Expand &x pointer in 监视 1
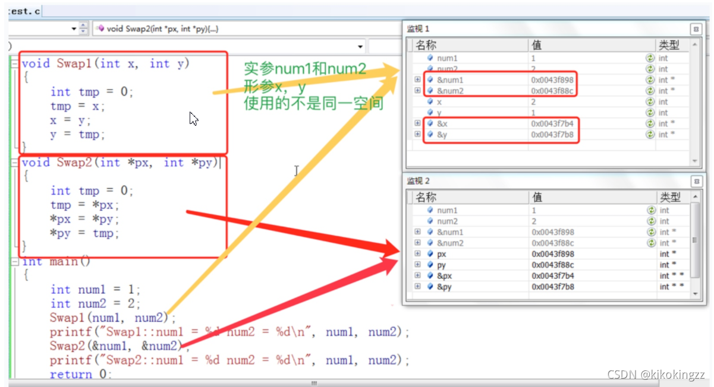Viewport: 714px width, 387px height. (417, 123)
